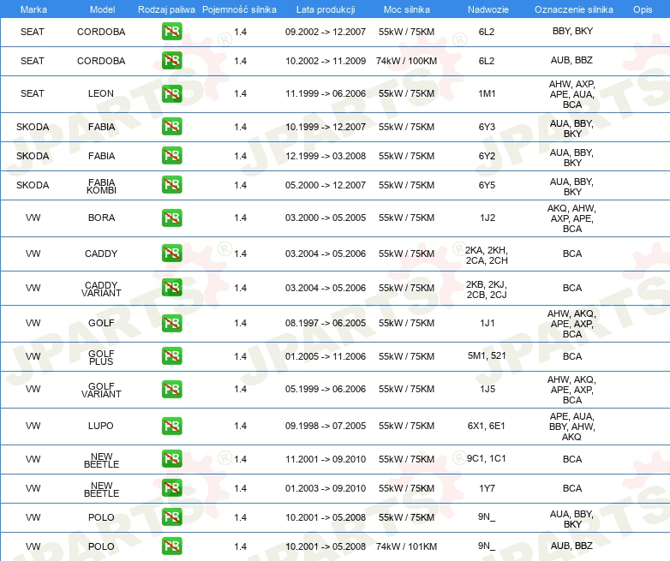Click body codes 2KA, 2KH, 2CA, 2CH
This screenshot has width=670, height=561.
click(487, 255)
